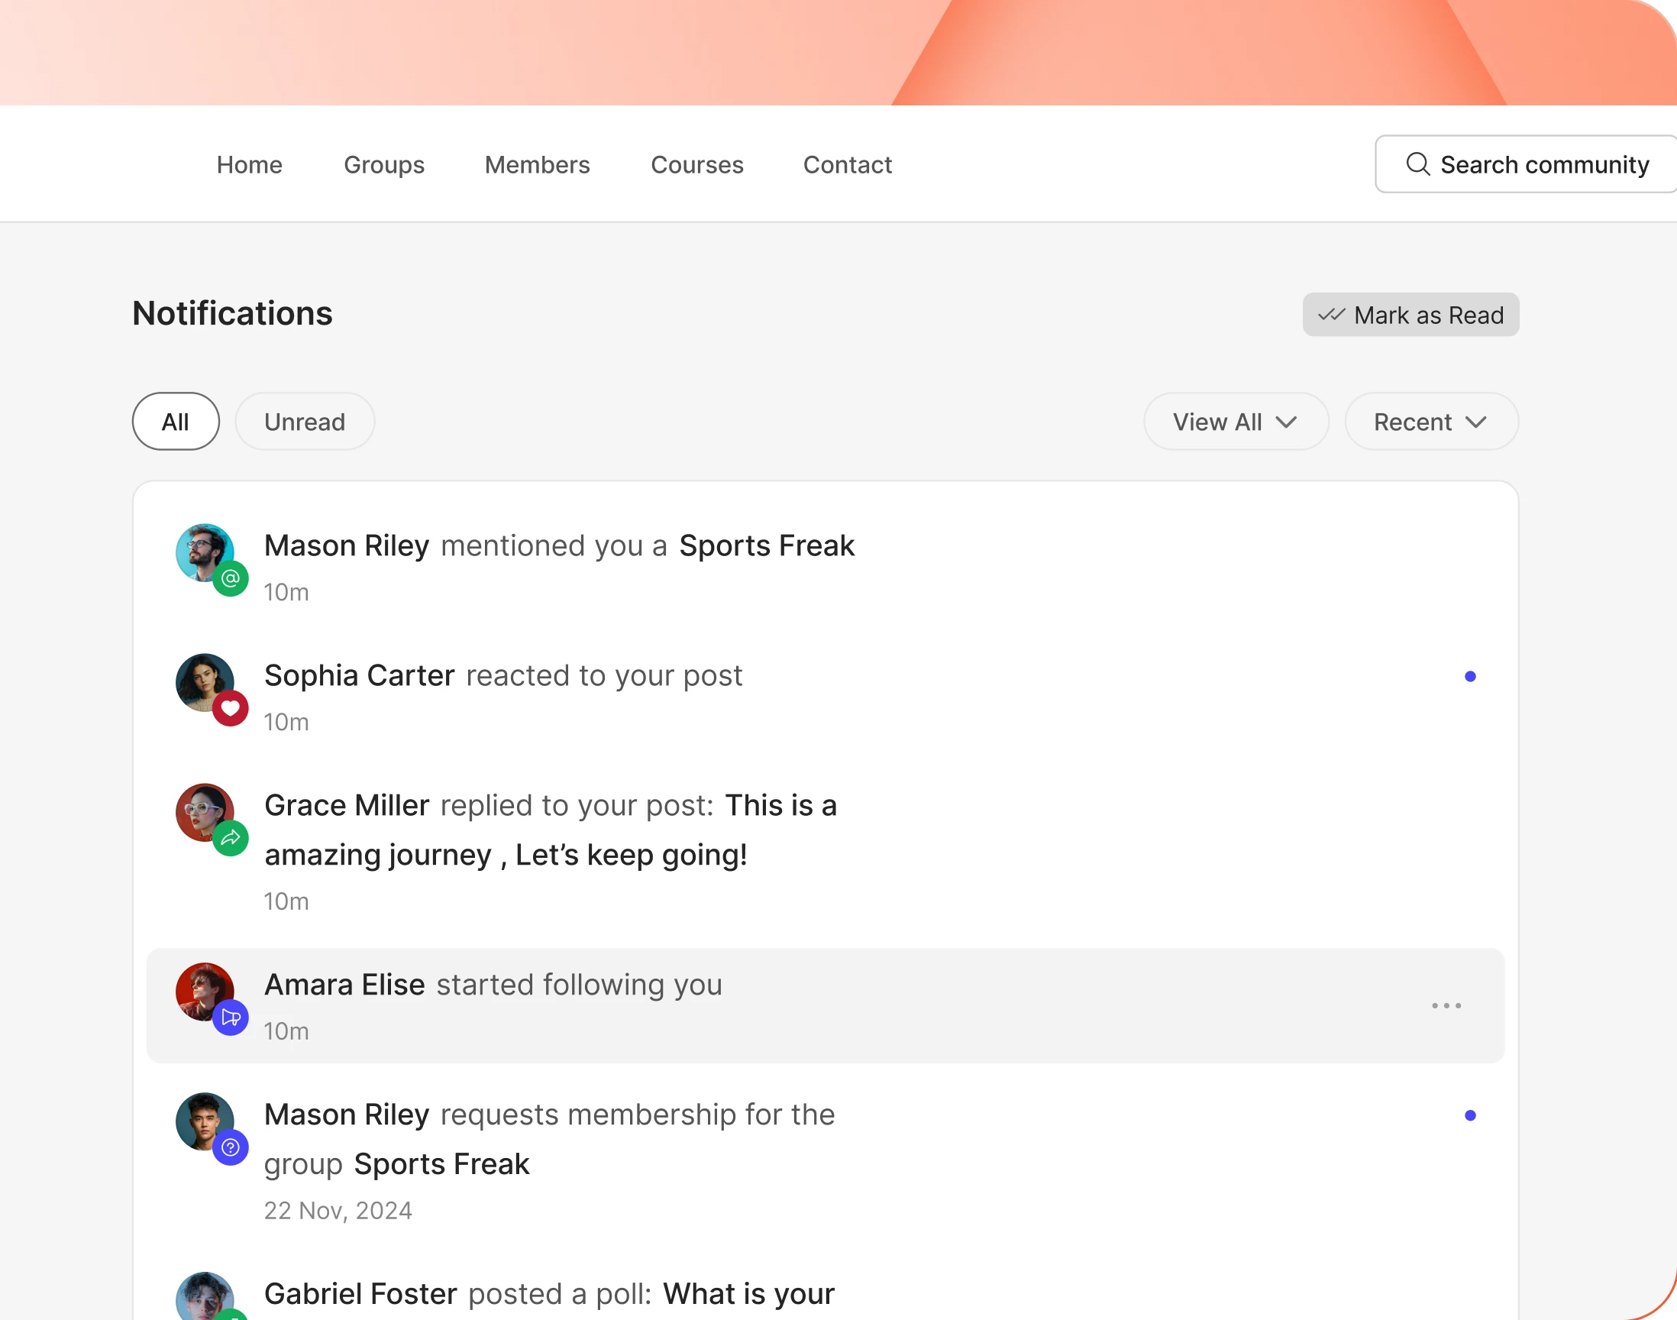Screen dimensions: 1677x1320
Task: Show all notifications with the All filter
Action: click(176, 421)
